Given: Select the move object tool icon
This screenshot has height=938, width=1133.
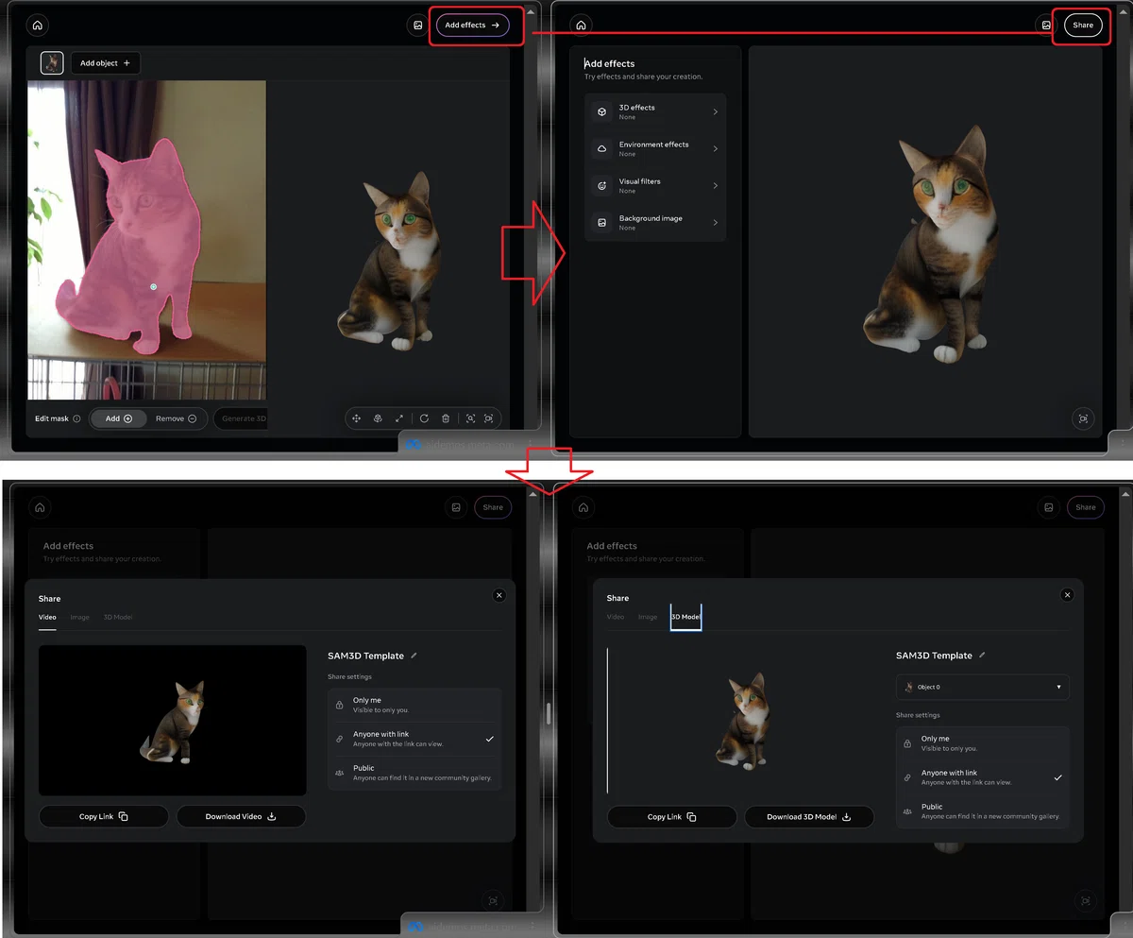Looking at the screenshot, I should click(x=357, y=418).
